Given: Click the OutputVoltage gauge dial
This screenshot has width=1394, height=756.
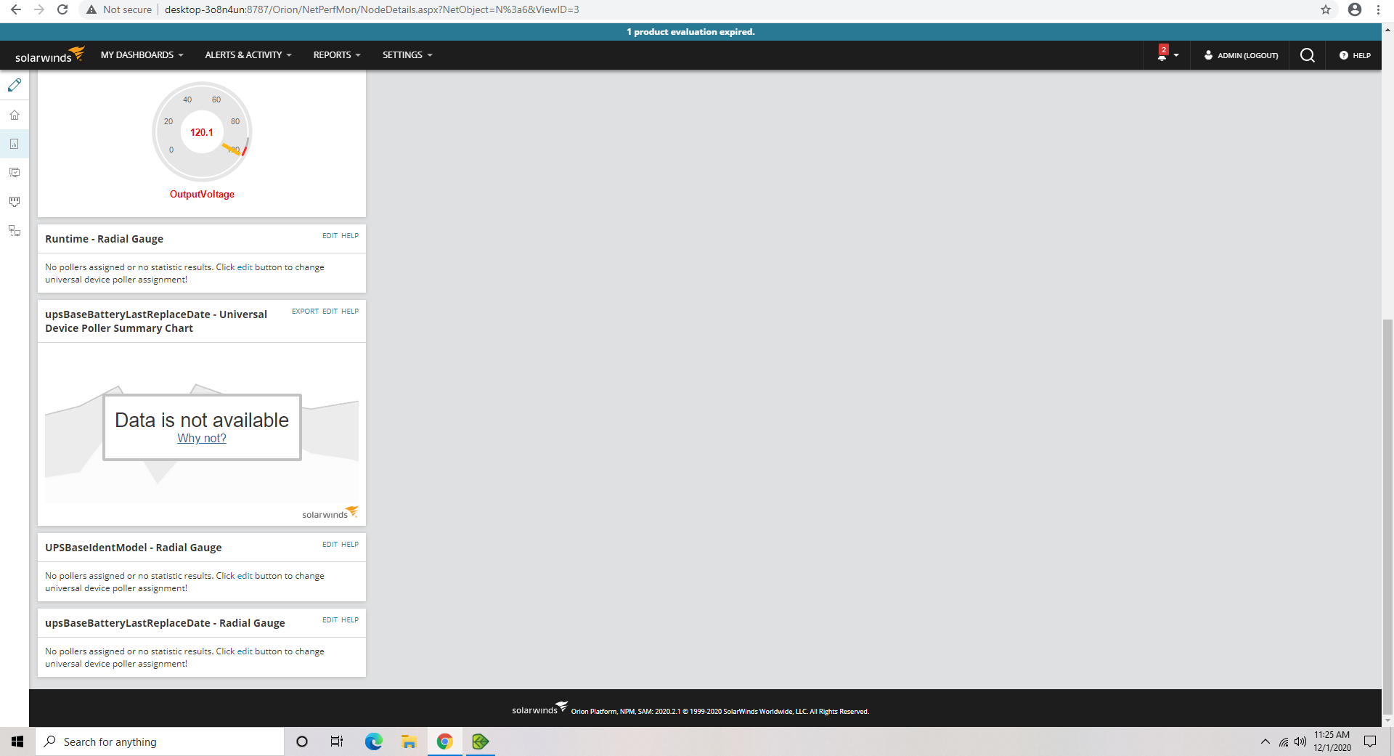Looking at the screenshot, I should (202, 131).
